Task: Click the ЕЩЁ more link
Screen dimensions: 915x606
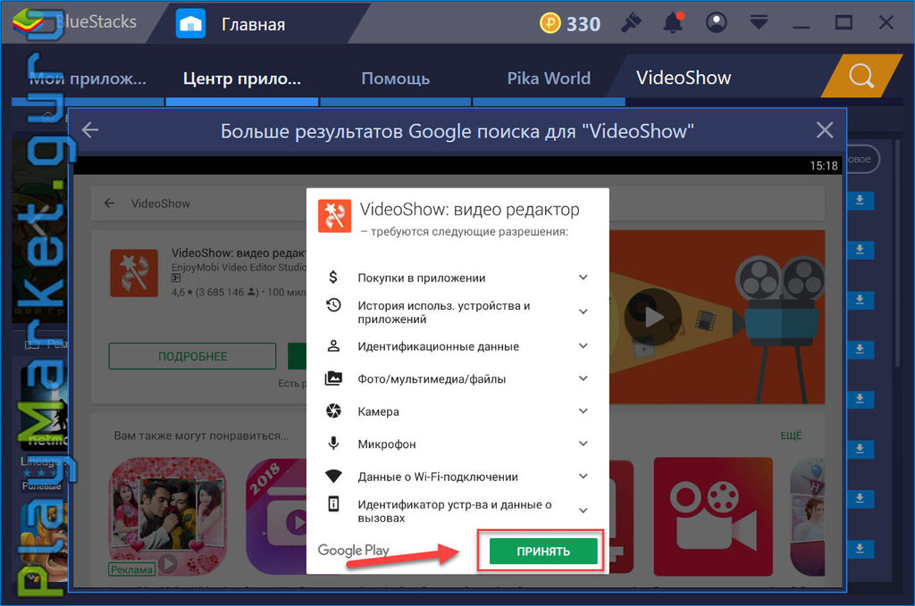Action: 792,436
